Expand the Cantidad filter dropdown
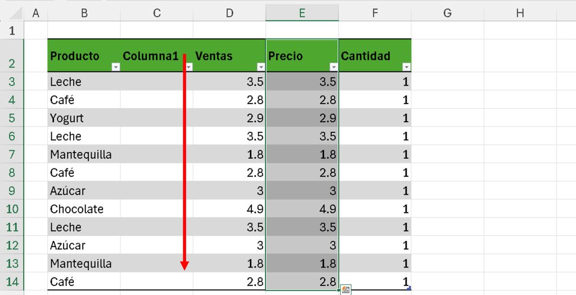This screenshot has width=576, height=295. point(407,67)
